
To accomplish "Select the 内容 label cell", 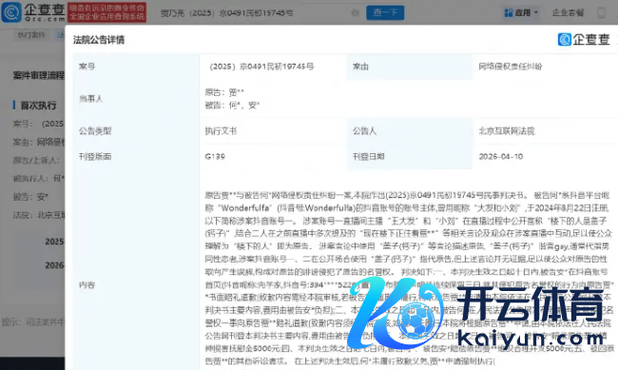I will pos(87,284).
